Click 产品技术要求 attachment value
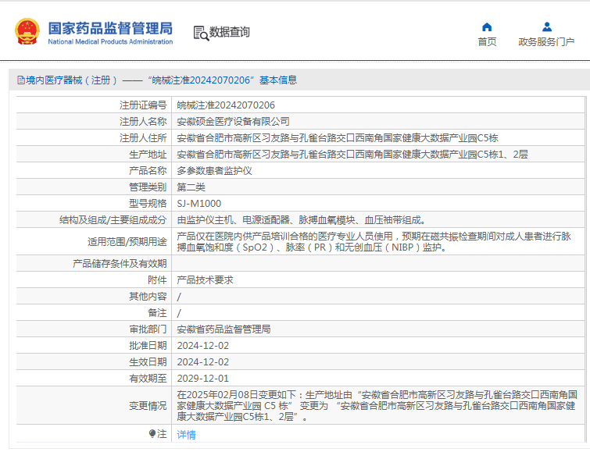Screen dimensions: 590x452 (205, 280)
